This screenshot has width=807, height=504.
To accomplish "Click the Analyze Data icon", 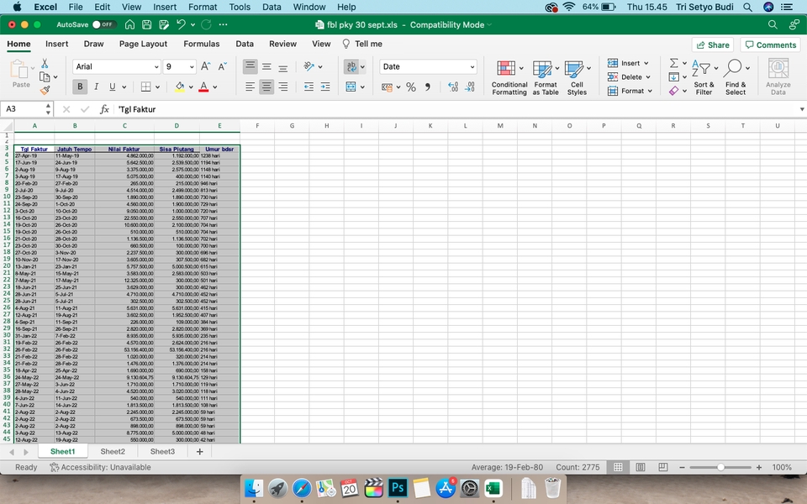I will point(778,76).
